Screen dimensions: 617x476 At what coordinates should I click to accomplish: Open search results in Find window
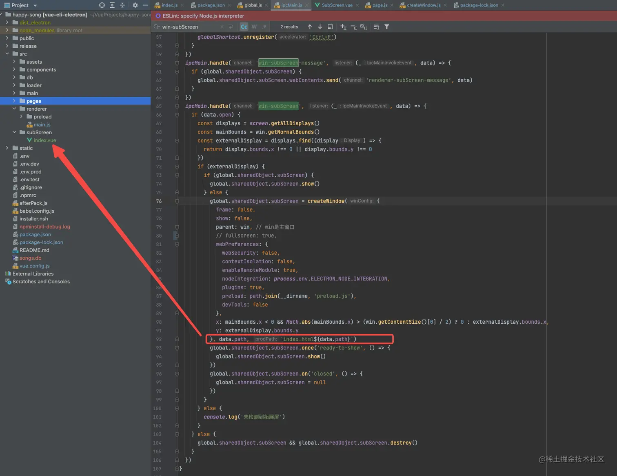click(330, 27)
